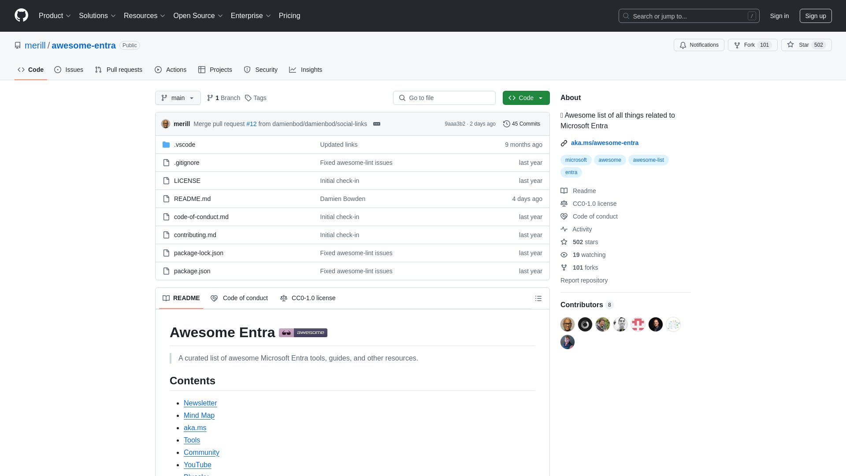Click the microsoft topic tag

tap(576, 160)
